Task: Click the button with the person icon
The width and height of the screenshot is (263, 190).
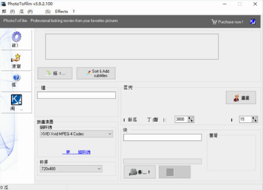Action: coord(241,98)
